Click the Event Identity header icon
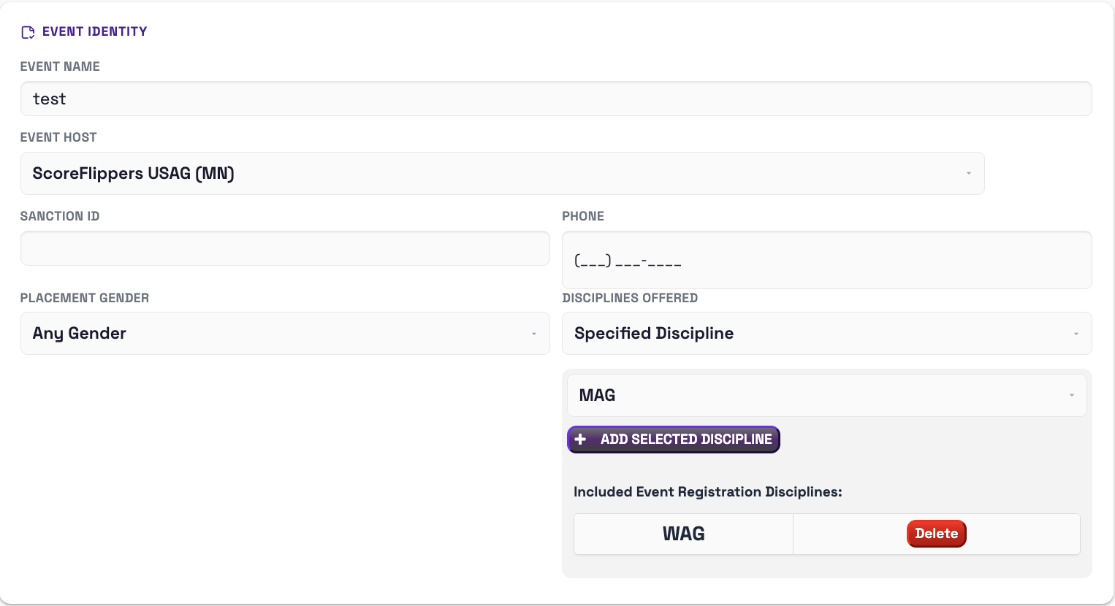 [28, 32]
